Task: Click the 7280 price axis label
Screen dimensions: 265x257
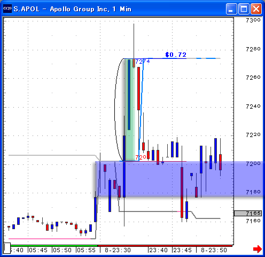Action: click(253, 49)
